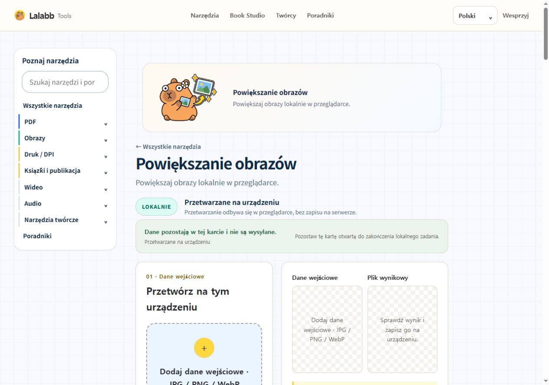
Task: Open Poradniki in the sidebar
Action: 37,236
